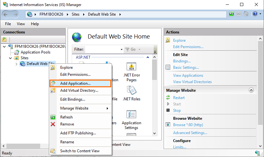Viewport: 264px width, 157px height.
Task: Collapse the ASP.NET group
Action: [148, 57]
